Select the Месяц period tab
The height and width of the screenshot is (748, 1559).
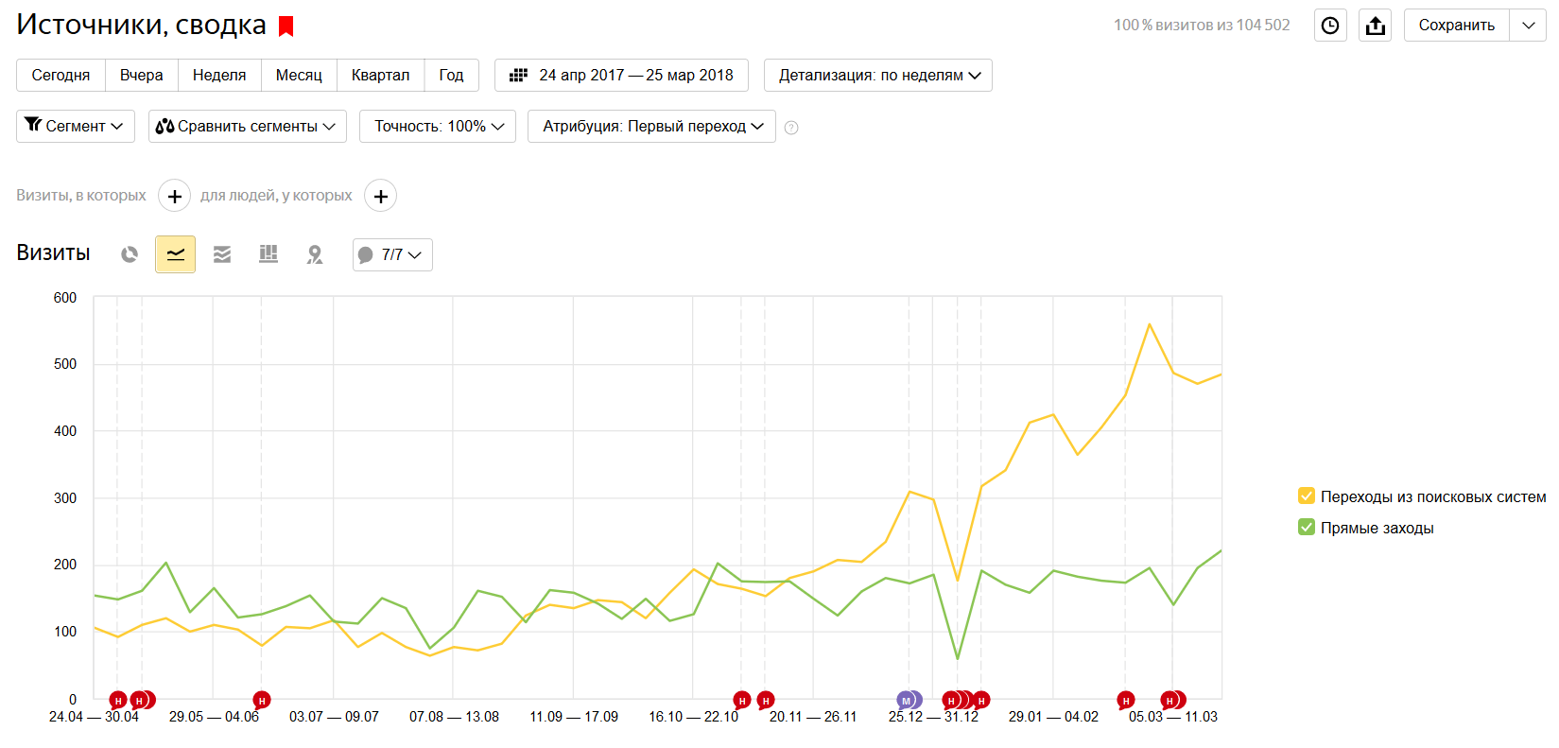[299, 75]
